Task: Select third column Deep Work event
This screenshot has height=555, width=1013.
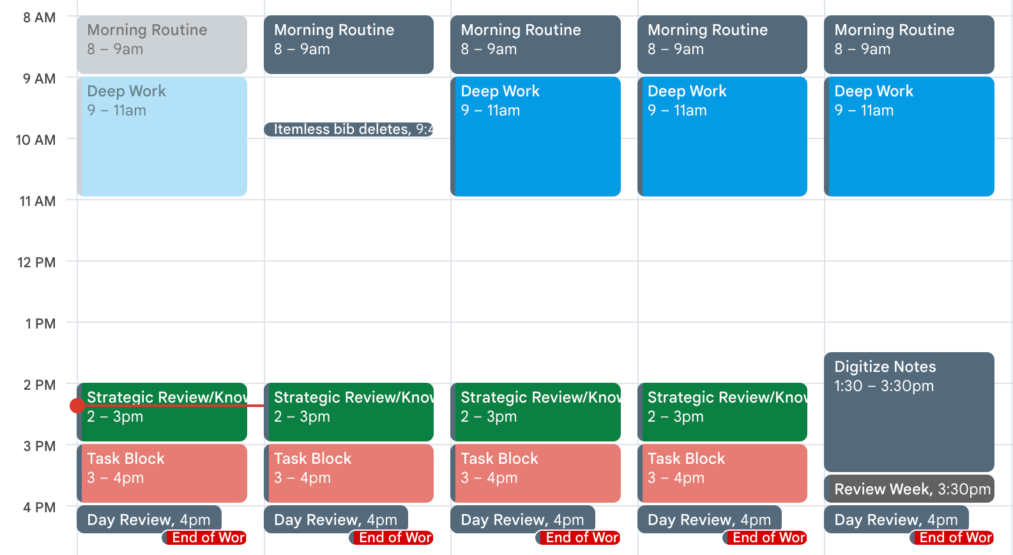Action: pyautogui.click(x=535, y=137)
